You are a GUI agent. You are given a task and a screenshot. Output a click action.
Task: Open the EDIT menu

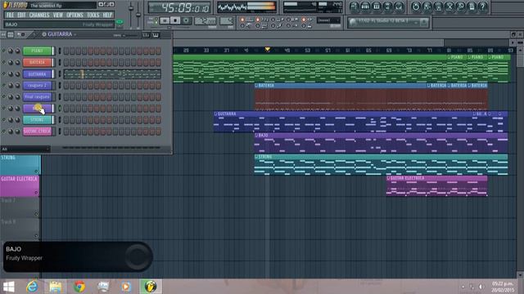(21, 15)
